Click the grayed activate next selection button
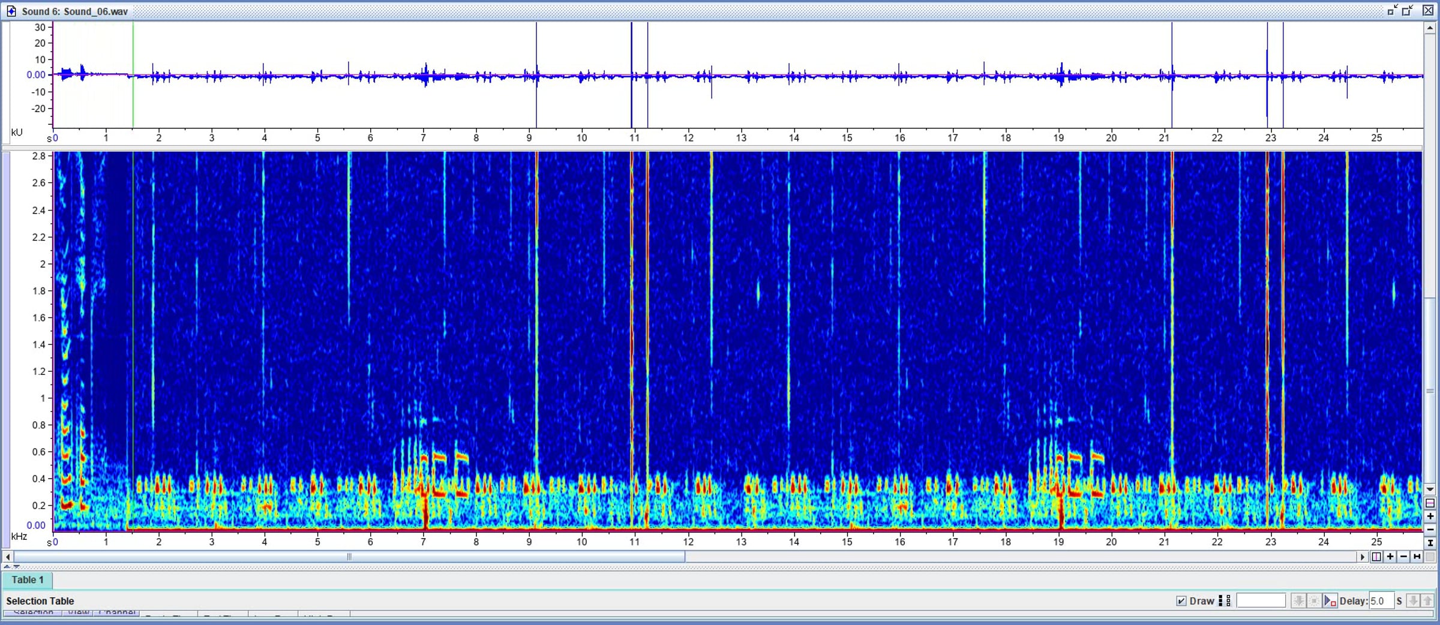1440x625 pixels. click(x=1298, y=601)
